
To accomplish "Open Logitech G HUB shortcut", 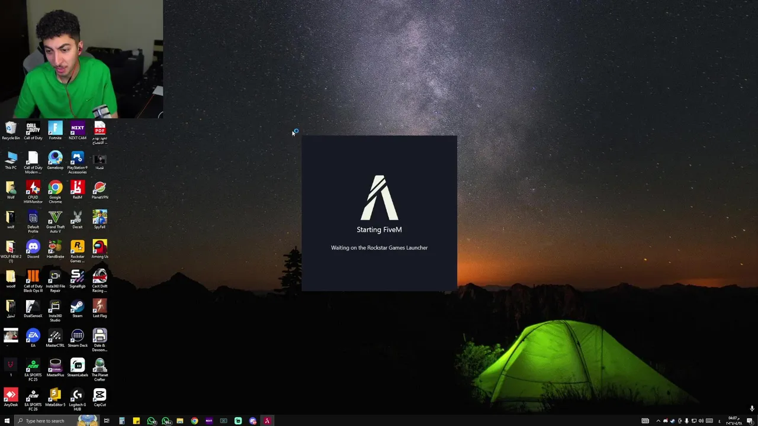I will click(78, 399).
